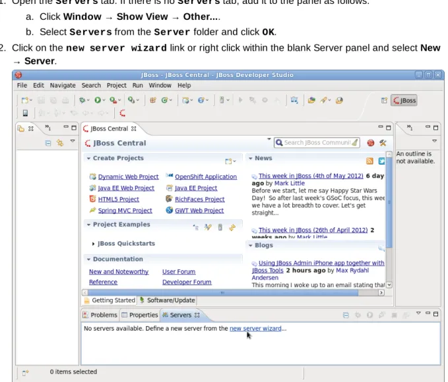The height and width of the screenshot is (382, 448).
Task: Open the Navigate menu
Action: click(63, 86)
